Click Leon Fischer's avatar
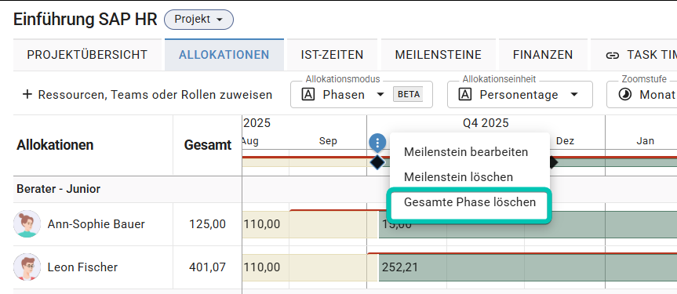The height and width of the screenshot is (294, 677). pyautogui.click(x=27, y=267)
